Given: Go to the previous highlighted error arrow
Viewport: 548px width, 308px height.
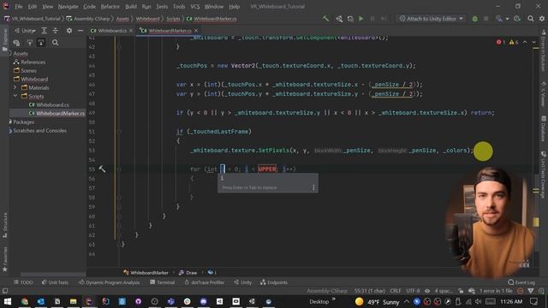Looking at the screenshot, I should (525, 42).
